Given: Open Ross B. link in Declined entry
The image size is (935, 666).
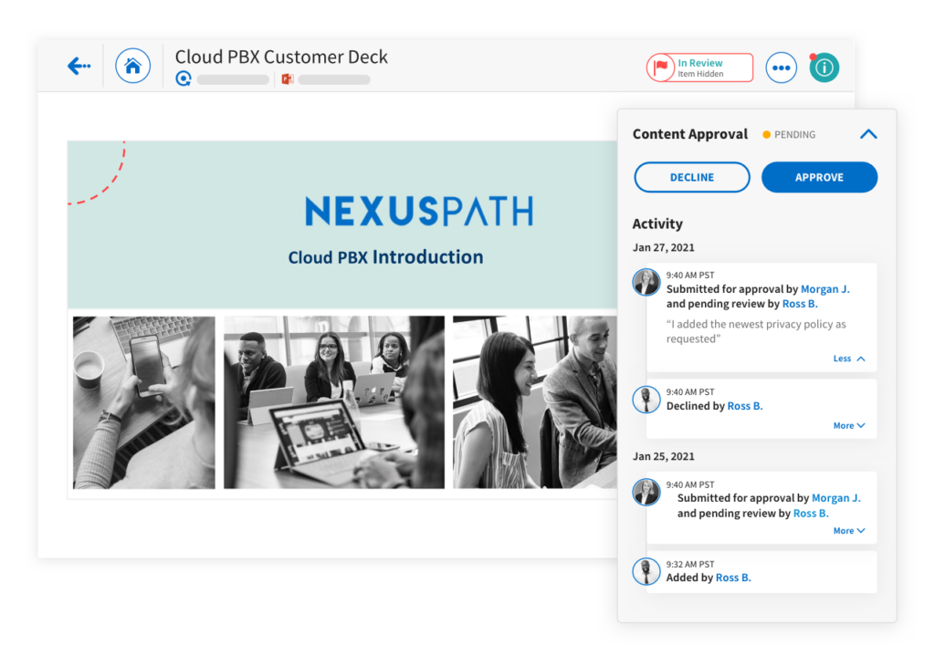Looking at the screenshot, I should coord(745,406).
